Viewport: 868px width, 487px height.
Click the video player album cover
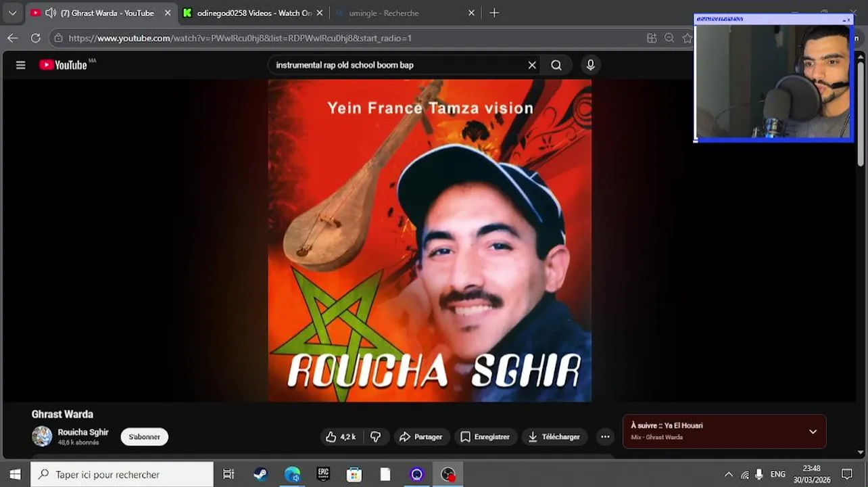click(x=429, y=240)
